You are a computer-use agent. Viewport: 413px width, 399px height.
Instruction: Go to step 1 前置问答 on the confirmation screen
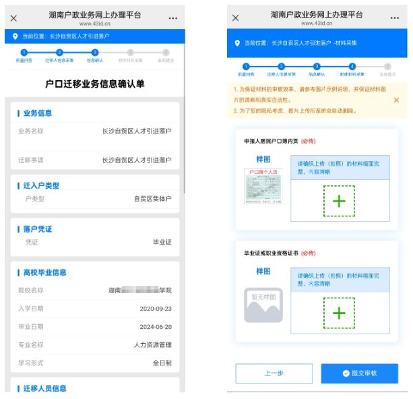tap(24, 53)
